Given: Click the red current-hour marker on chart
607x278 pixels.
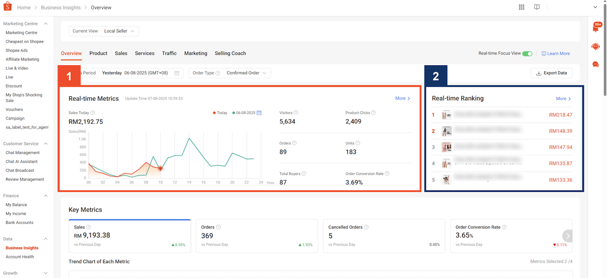Looking at the screenshot, I should pyautogui.click(x=160, y=168).
